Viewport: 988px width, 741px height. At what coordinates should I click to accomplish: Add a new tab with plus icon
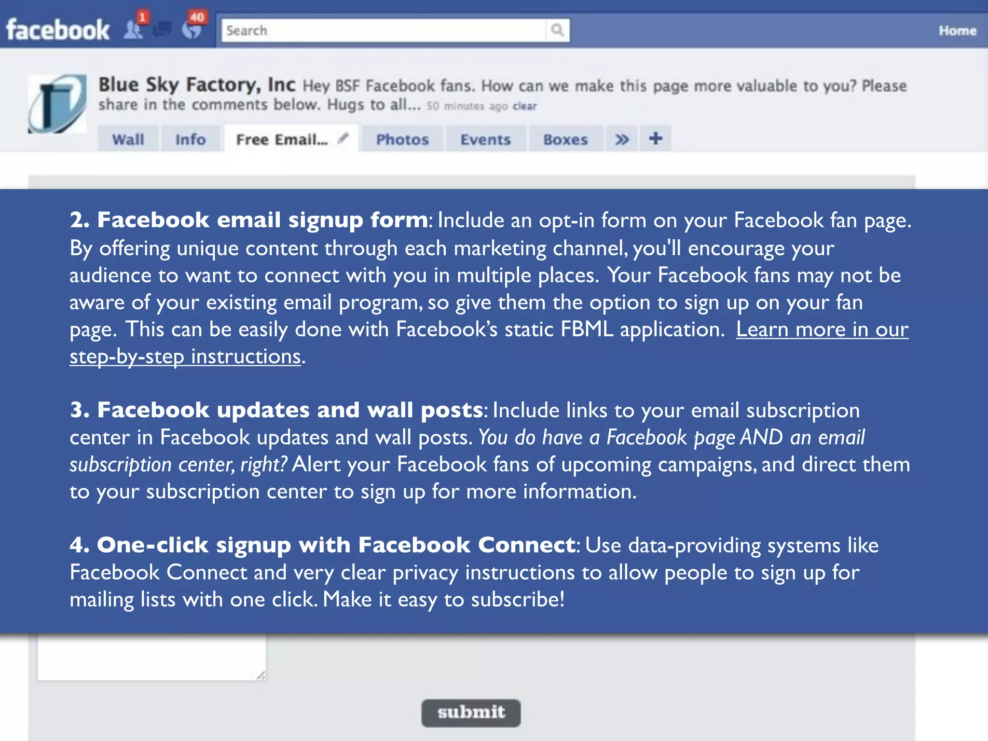point(655,139)
